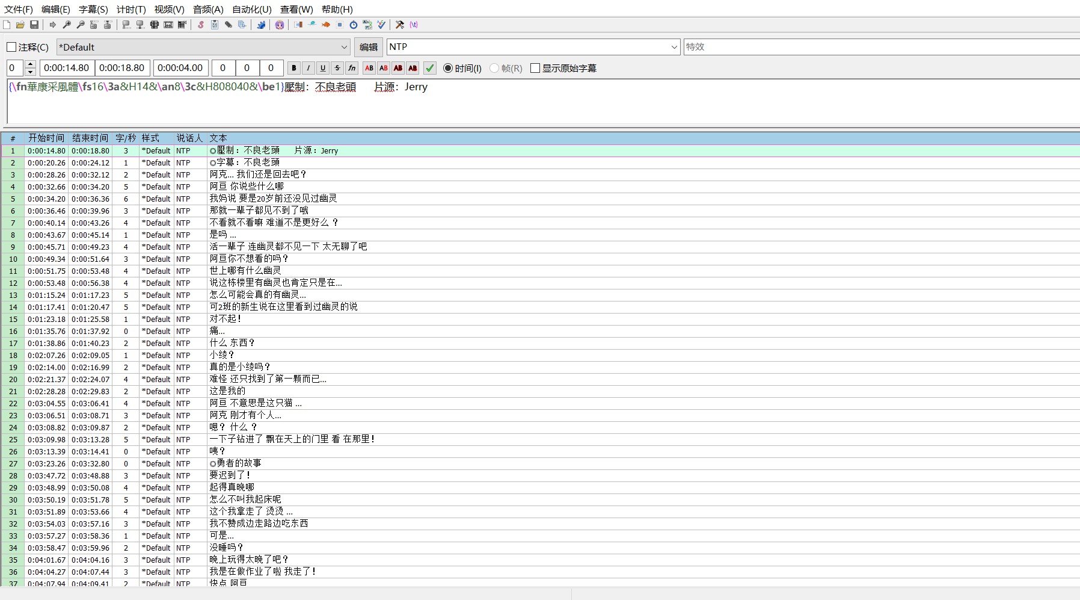
Task: Pick the shadow color (fourth AB button)
Action: pos(413,68)
